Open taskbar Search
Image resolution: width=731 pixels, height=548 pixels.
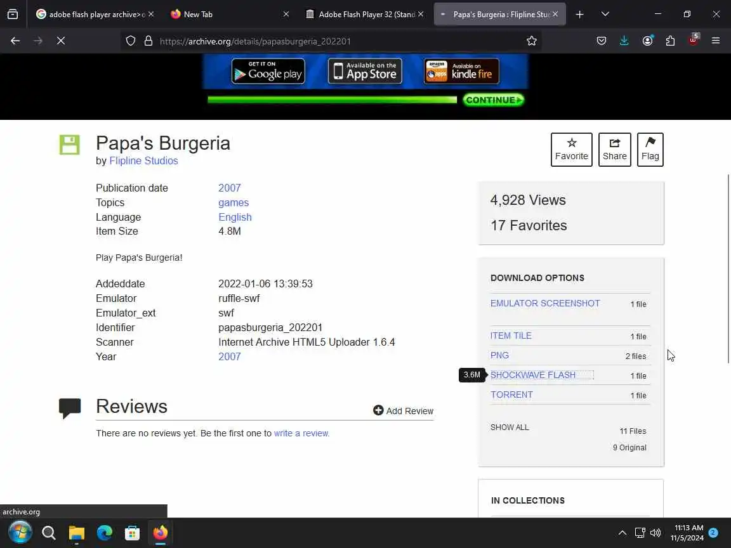point(48,533)
